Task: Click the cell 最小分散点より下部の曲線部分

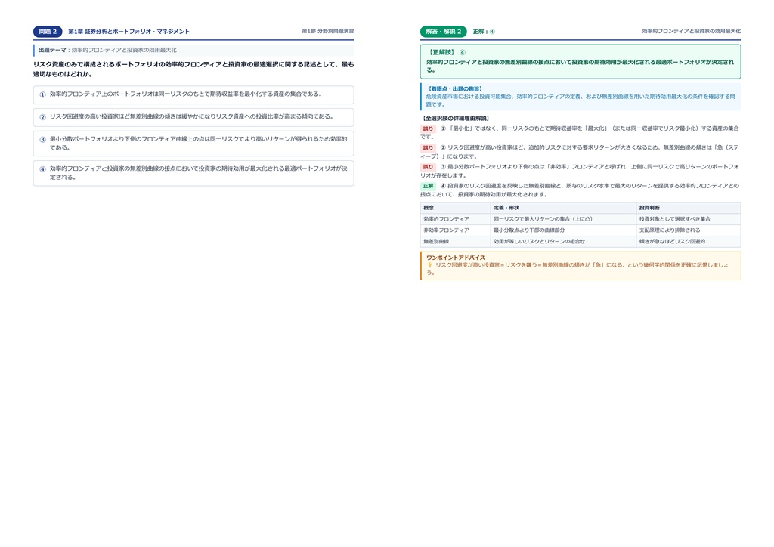Action: (x=563, y=230)
